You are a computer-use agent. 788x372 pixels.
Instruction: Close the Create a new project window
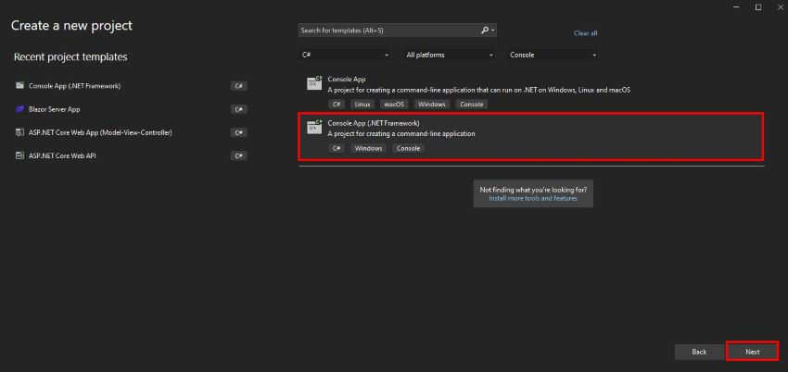pyautogui.click(x=780, y=7)
